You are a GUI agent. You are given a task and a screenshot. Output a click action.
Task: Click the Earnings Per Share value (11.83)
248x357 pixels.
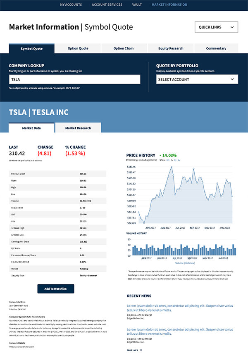click(x=83, y=241)
